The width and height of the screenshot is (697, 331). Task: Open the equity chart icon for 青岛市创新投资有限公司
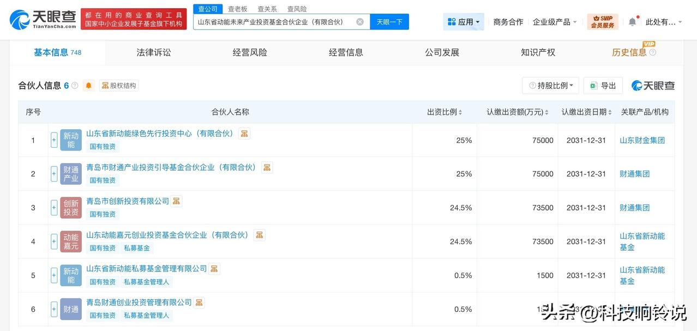(176, 201)
